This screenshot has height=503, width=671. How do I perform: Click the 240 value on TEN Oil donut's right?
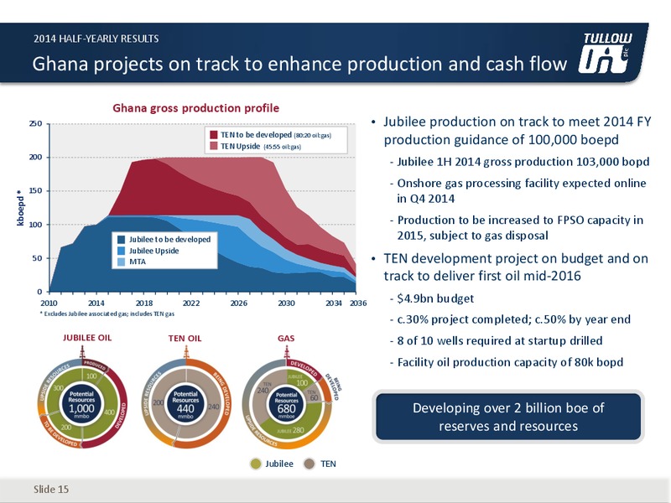214,407
